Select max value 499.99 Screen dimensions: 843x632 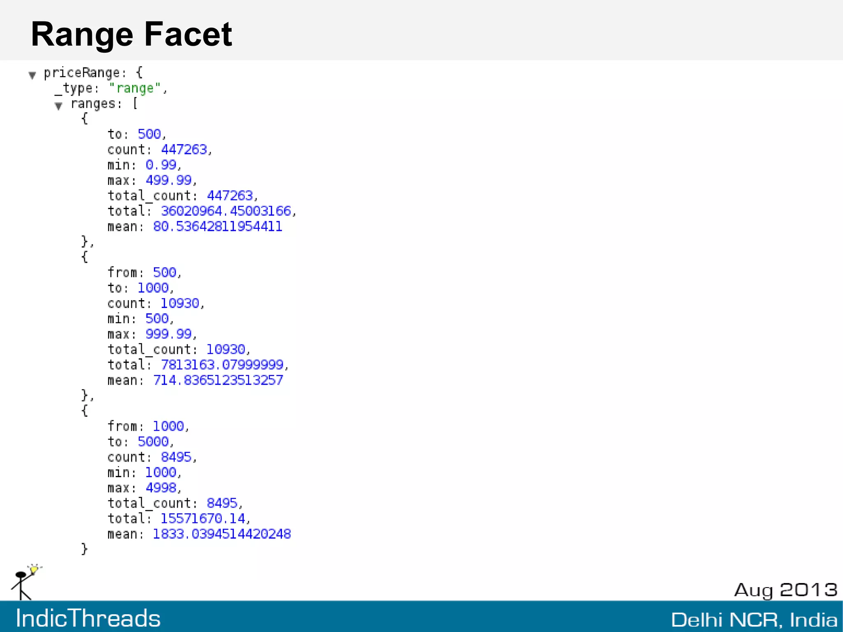pyautogui.click(x=169, y=180)
